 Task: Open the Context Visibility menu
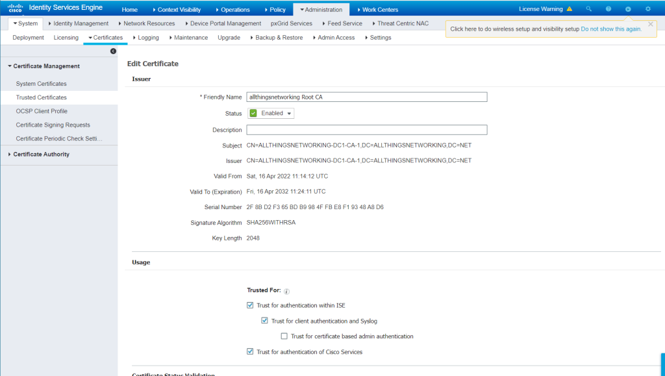[x=177, y=9]
